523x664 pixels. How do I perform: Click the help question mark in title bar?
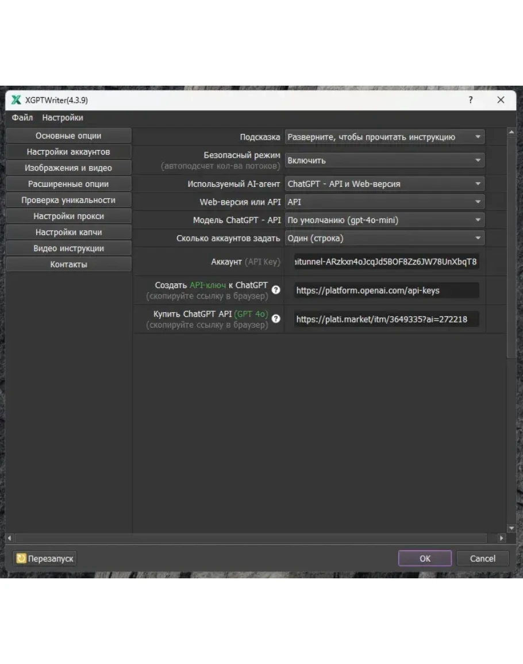pos(471,100)
